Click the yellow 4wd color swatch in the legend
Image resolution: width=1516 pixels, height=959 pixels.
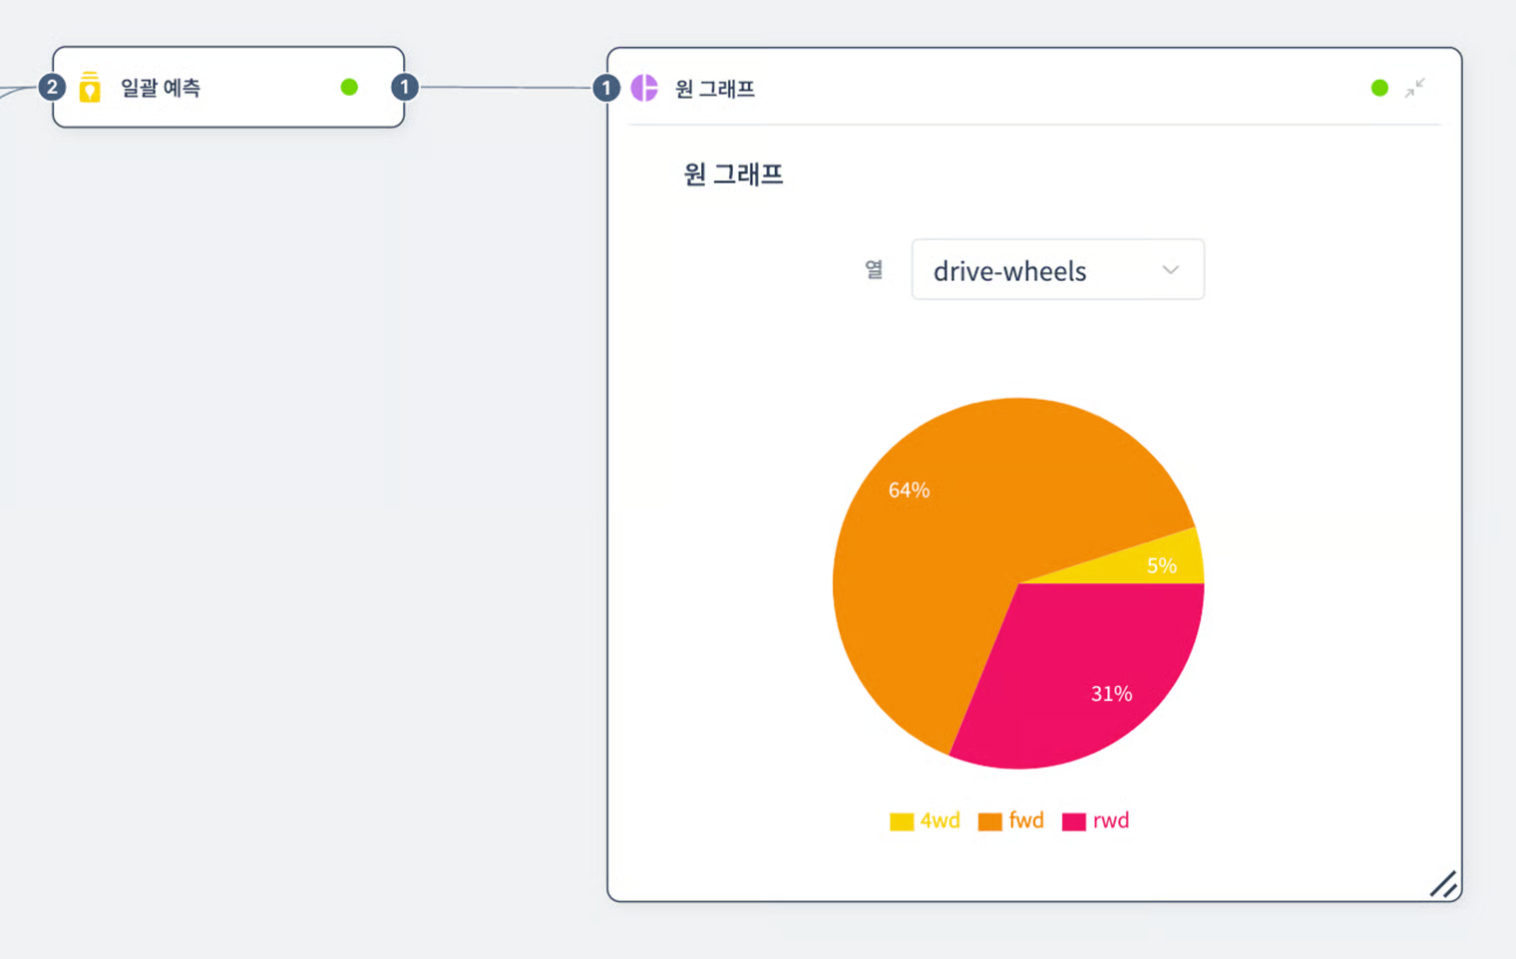[901, 820]
